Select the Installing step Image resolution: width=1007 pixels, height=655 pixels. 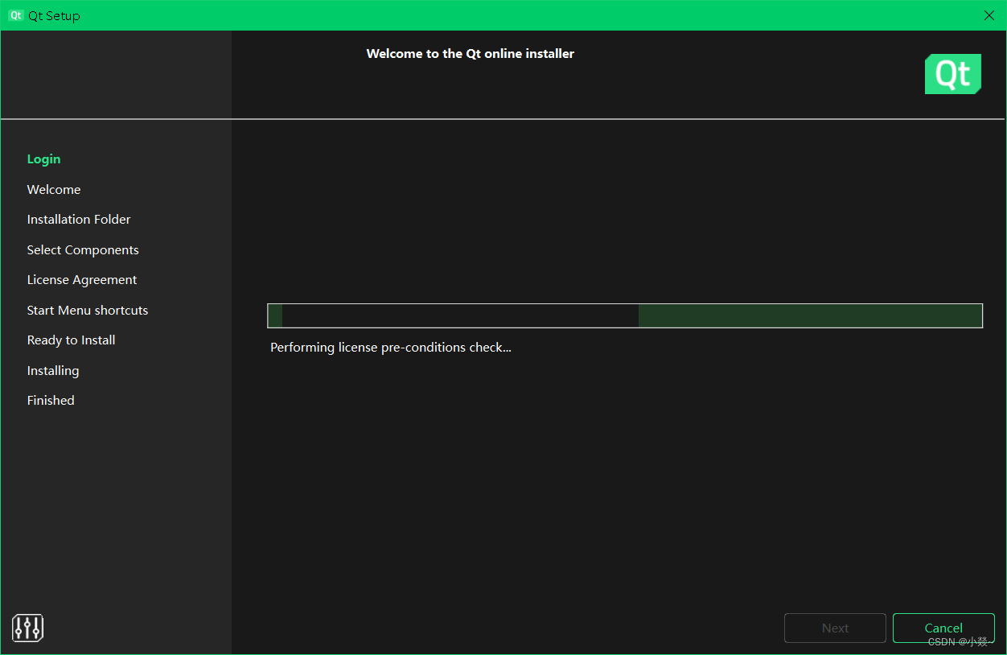pos(53,370)
